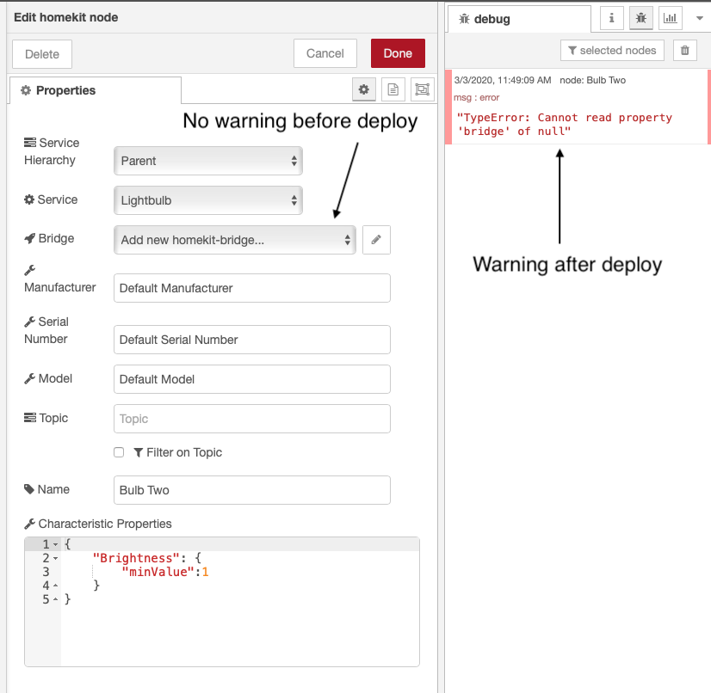Collapse JSON editor line 1 fold arrow
Viewport: 711px width, 693px height.
[55, 544]
